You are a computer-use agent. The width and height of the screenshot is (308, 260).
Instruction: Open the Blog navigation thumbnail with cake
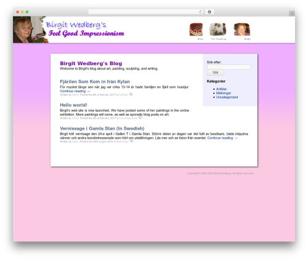[x=196, y=30]
